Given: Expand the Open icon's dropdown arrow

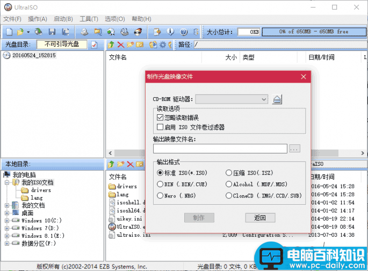Looking at the screenshot, I should point(28,32).
